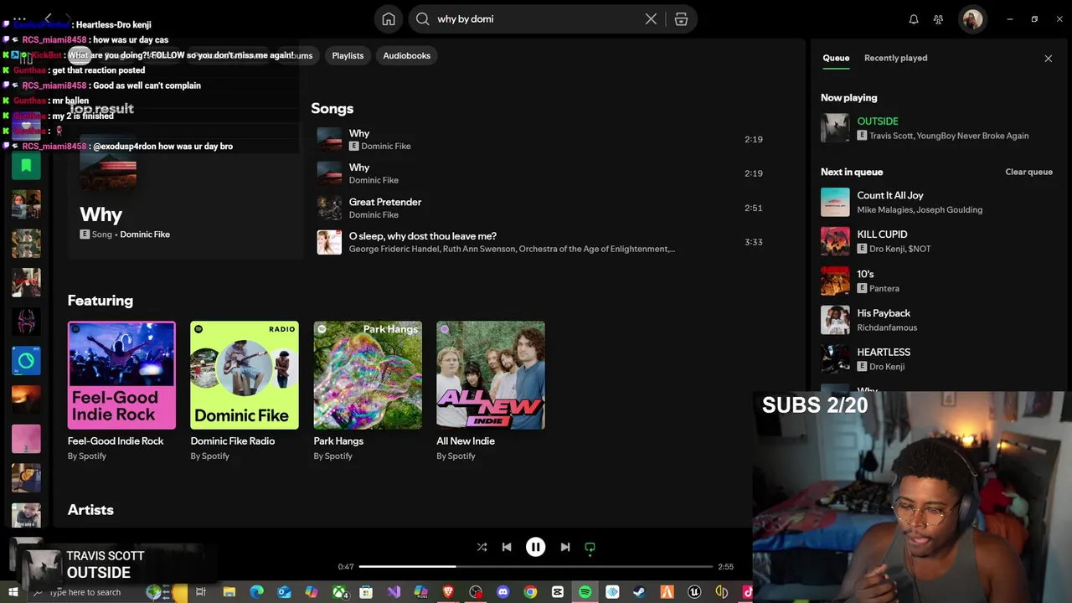Open the notifications bell
The height and width of the screenshot is (603, 1072).
tap(914, 19)
